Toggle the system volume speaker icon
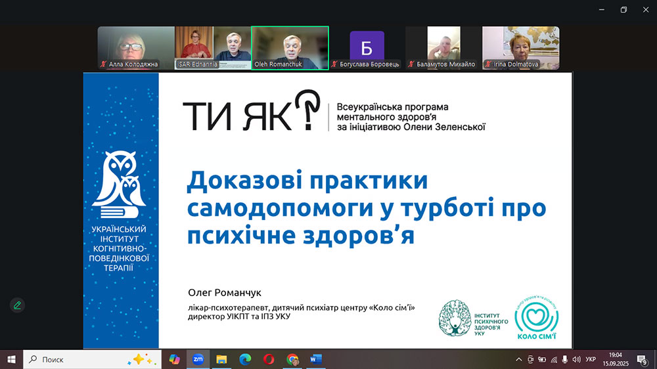The width and height of the screenshot is (657, 369). click(x=576, y=359)
